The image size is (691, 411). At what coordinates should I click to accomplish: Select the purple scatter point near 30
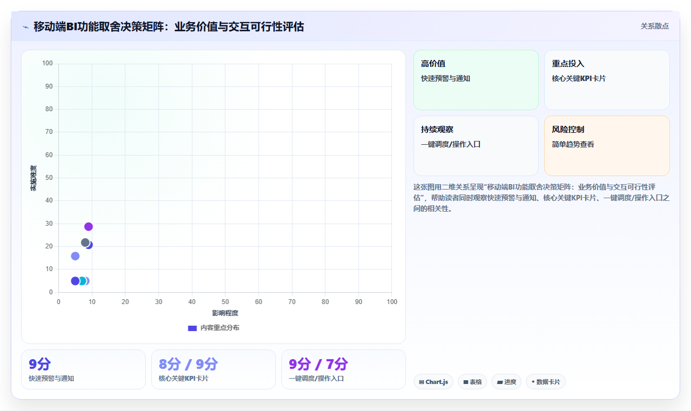[x=89, y=227]
